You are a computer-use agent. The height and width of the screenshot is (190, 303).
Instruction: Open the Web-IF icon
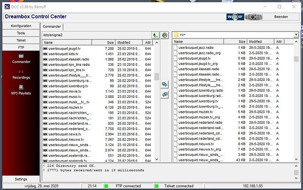coord(235,17)
